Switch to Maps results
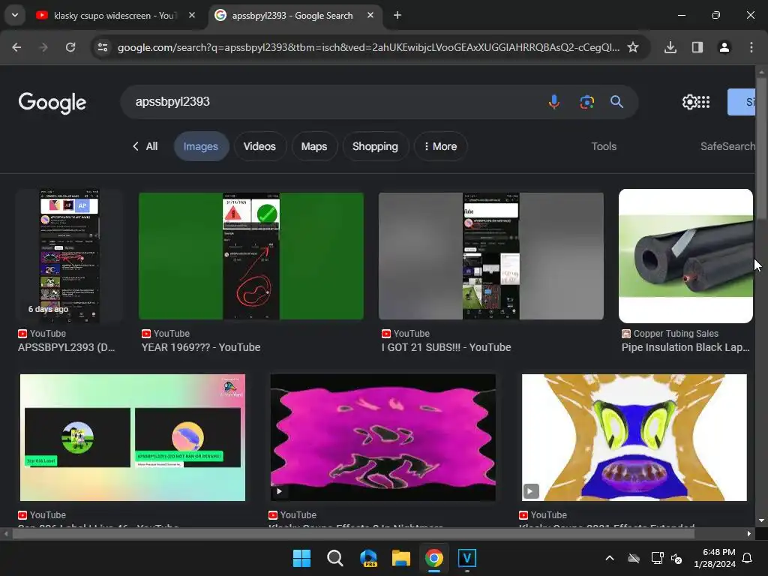 click(314, 146)
